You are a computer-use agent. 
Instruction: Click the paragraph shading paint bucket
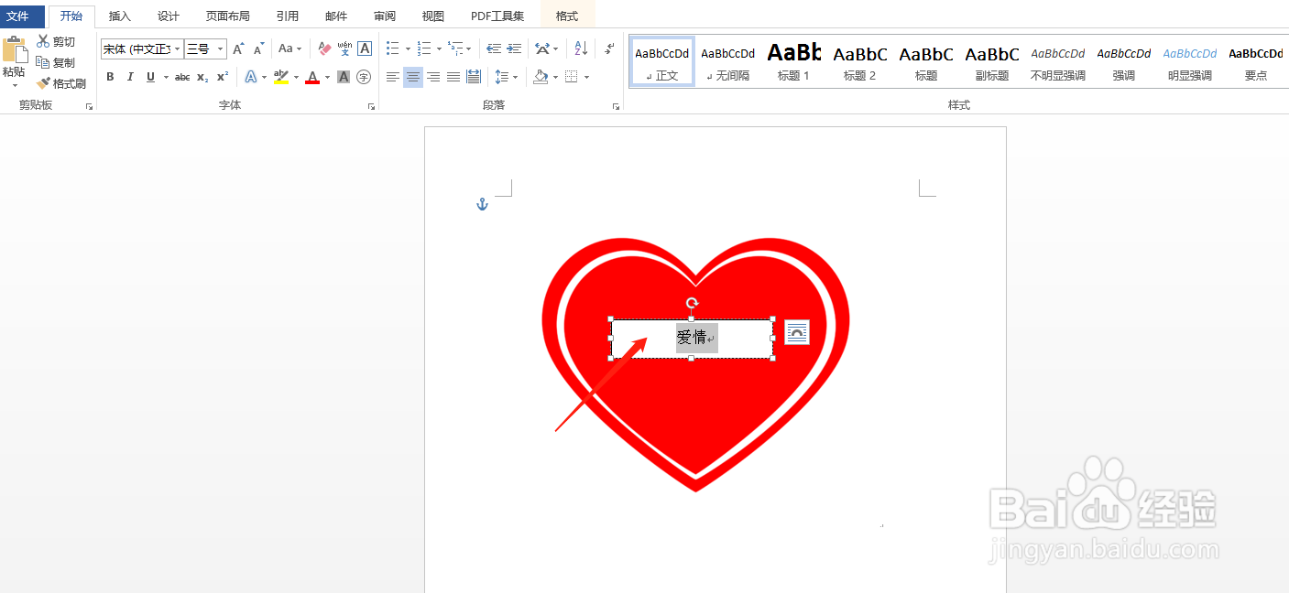(541, 77)
